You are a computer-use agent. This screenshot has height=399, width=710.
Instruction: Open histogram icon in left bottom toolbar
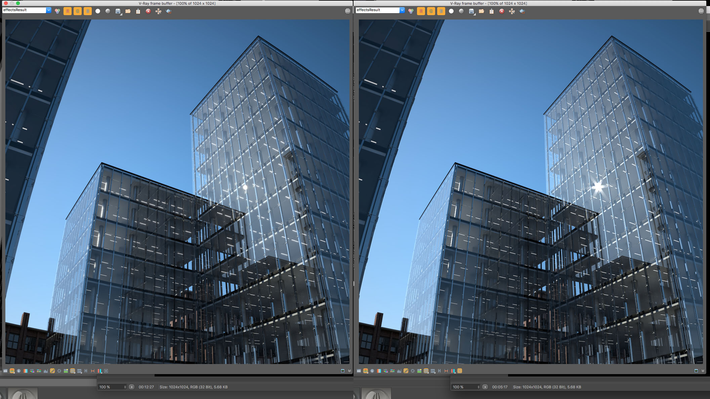coord(46,371)
